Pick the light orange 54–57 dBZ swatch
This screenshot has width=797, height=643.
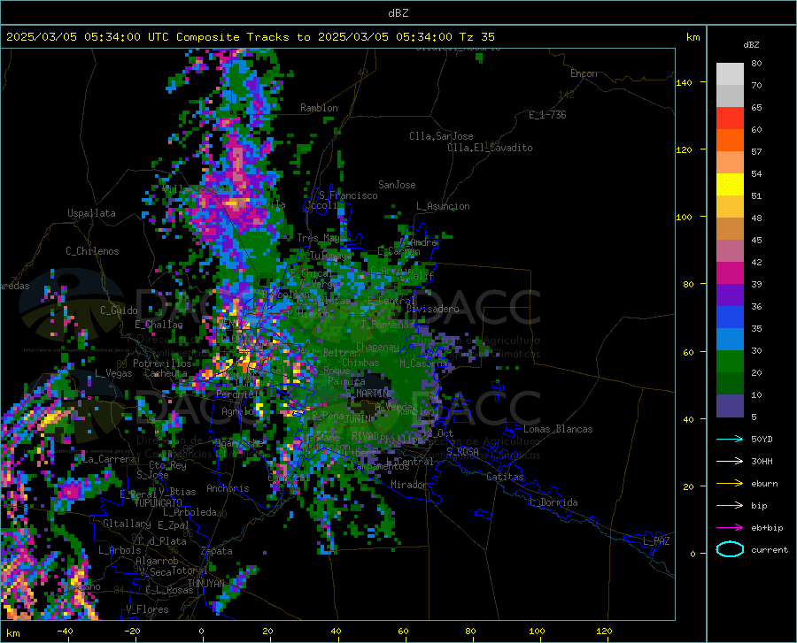tap(730, 163)
